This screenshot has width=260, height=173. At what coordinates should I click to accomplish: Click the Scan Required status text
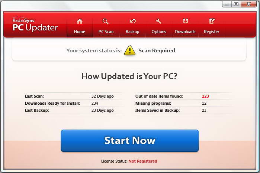157,50
